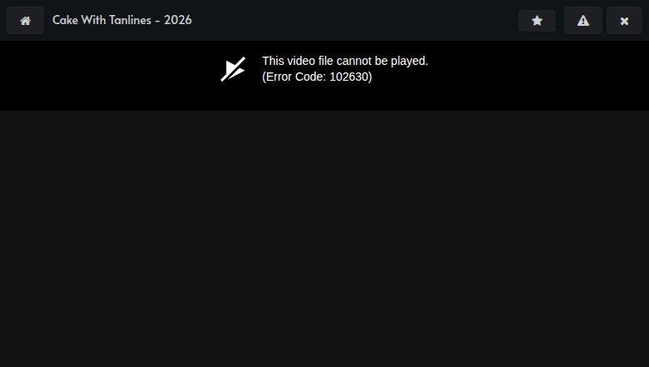
Task: Click the '(Error Code: 102630)' text
Action: [x=317, y=77]
